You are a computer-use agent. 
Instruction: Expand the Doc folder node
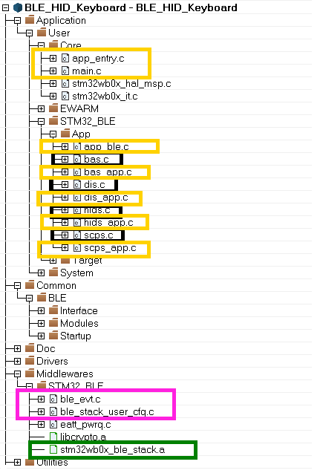[x=17, y=349]
